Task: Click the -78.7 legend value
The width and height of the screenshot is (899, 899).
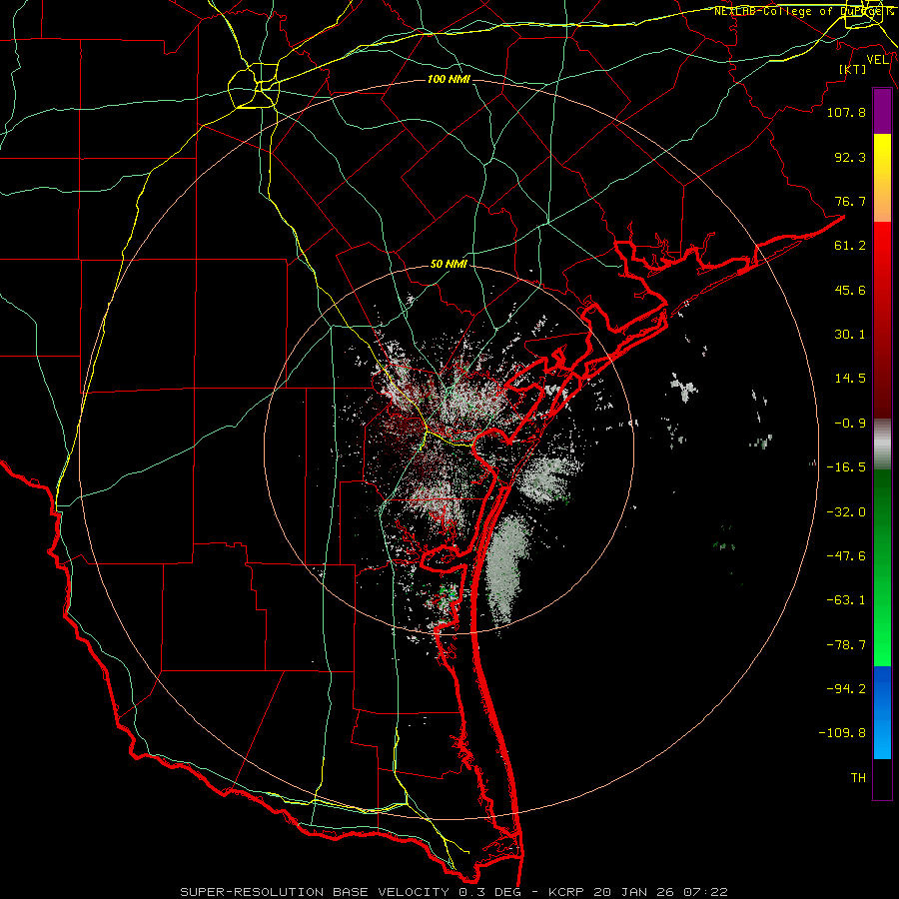Action: pos(846,645)
